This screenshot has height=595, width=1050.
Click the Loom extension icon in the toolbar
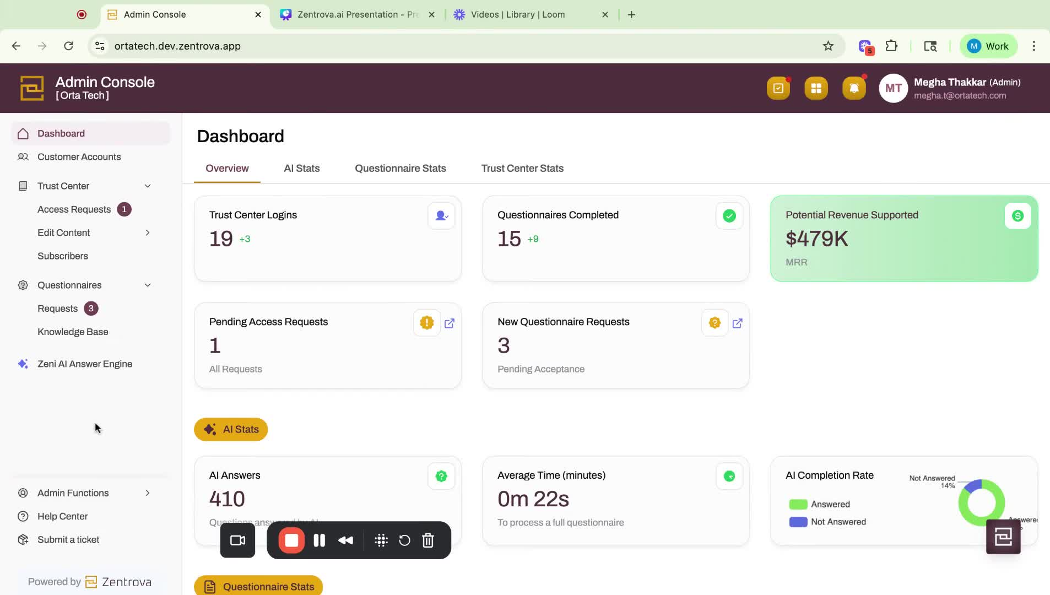[x=865, y=46]
